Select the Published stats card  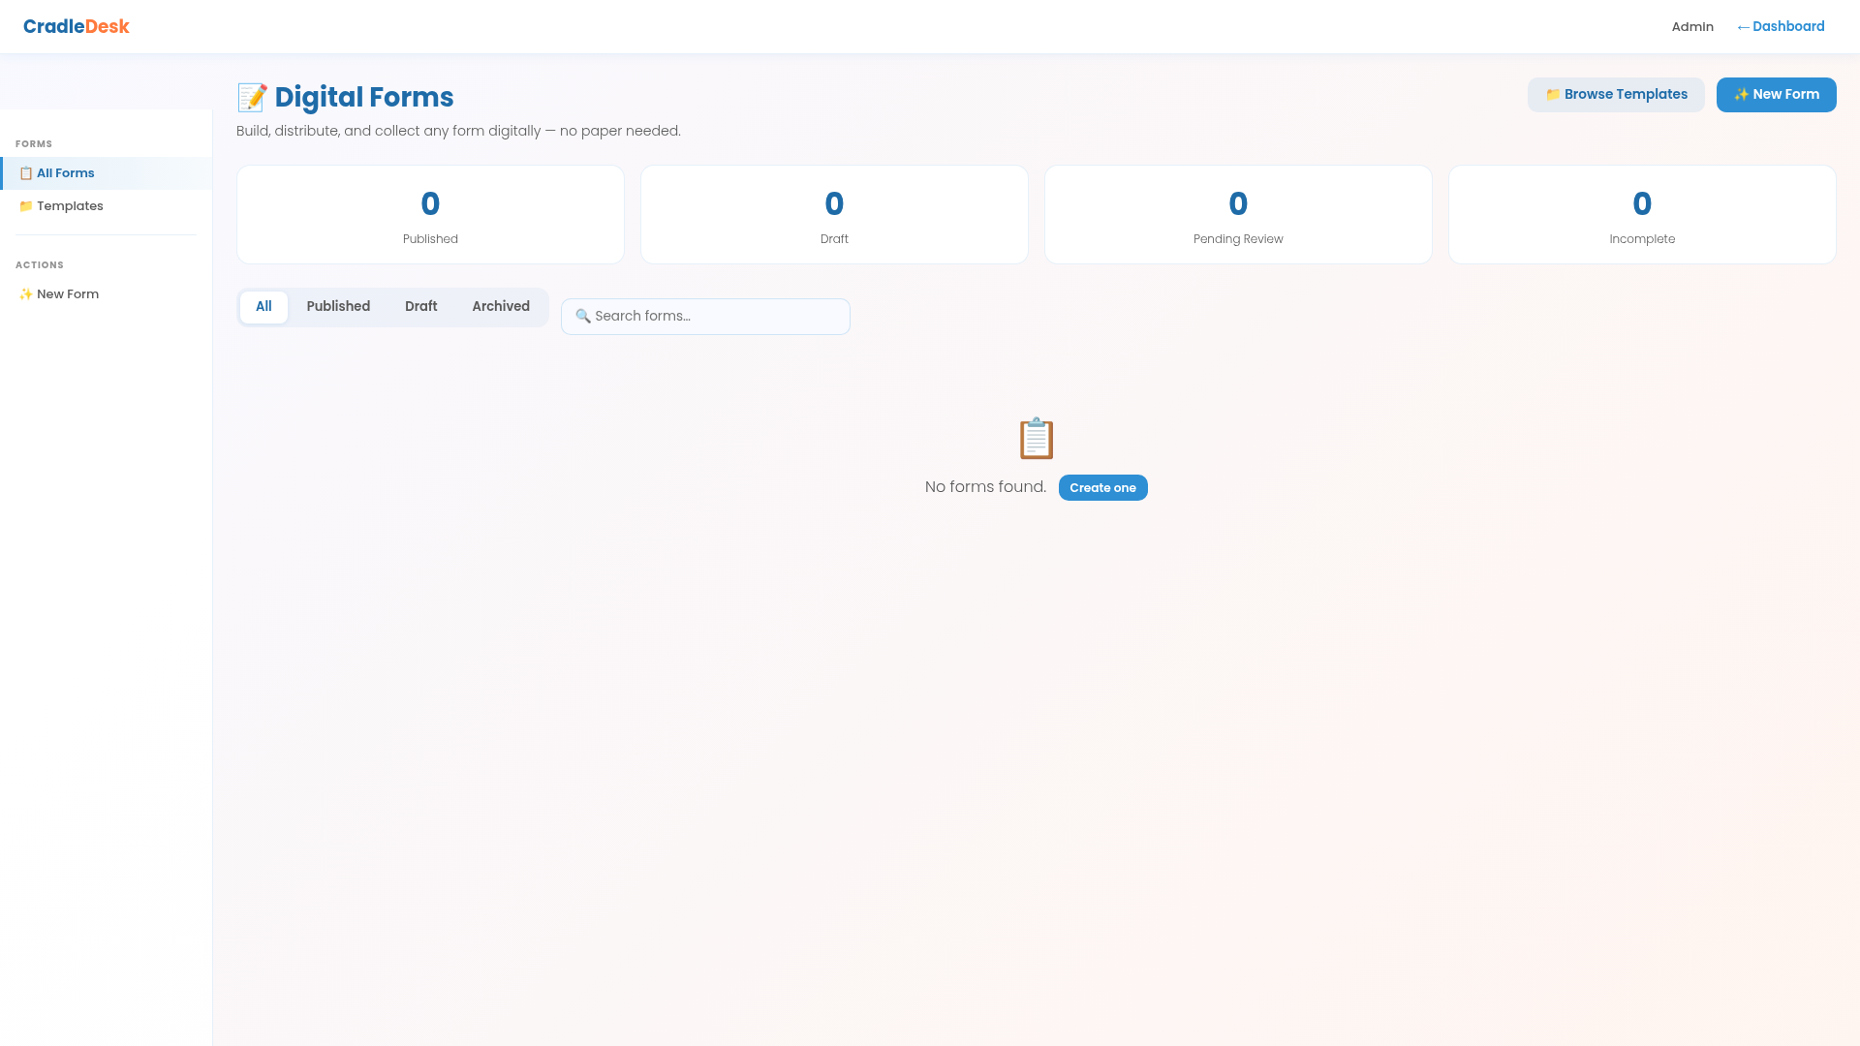click(x=429, y=214)
